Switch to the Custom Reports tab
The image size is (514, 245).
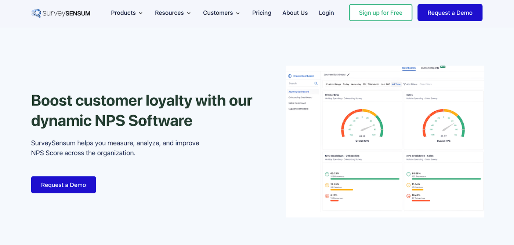430,68
